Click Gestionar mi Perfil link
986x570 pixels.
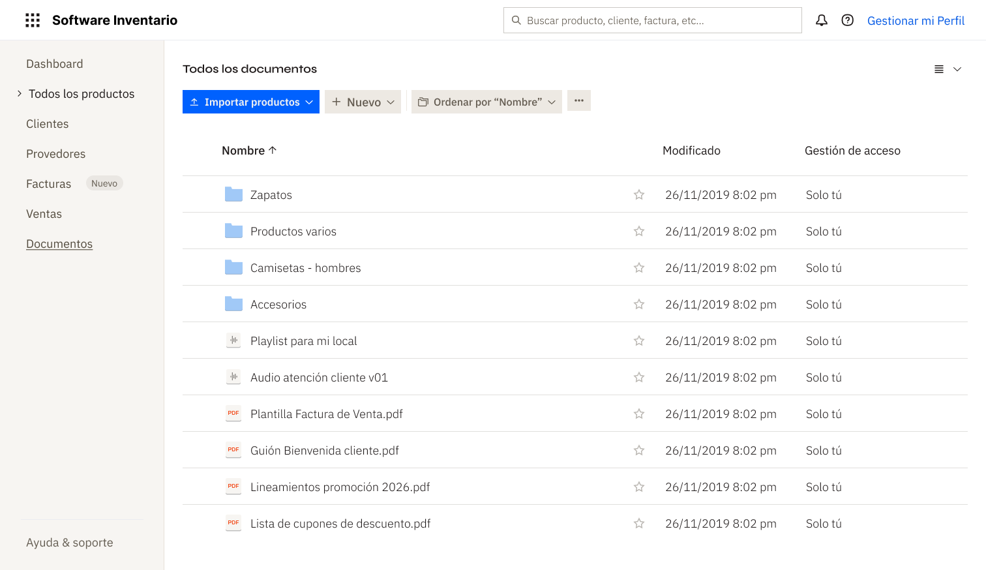coord(916,21)
